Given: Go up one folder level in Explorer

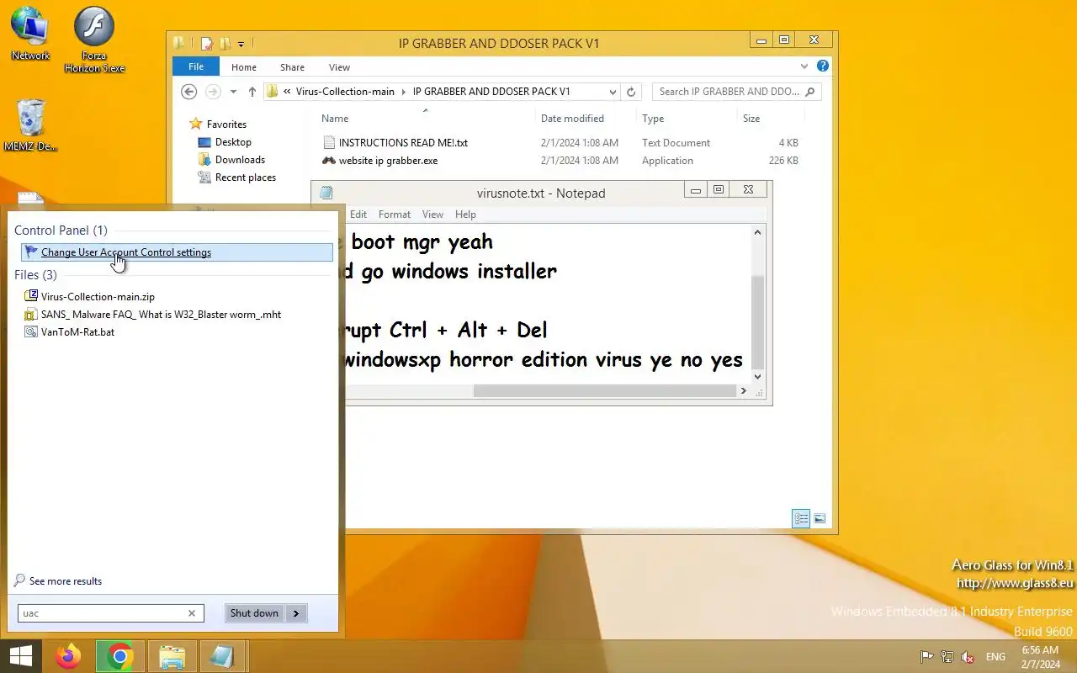Looking at the screenshot, I should coord(252,92).
